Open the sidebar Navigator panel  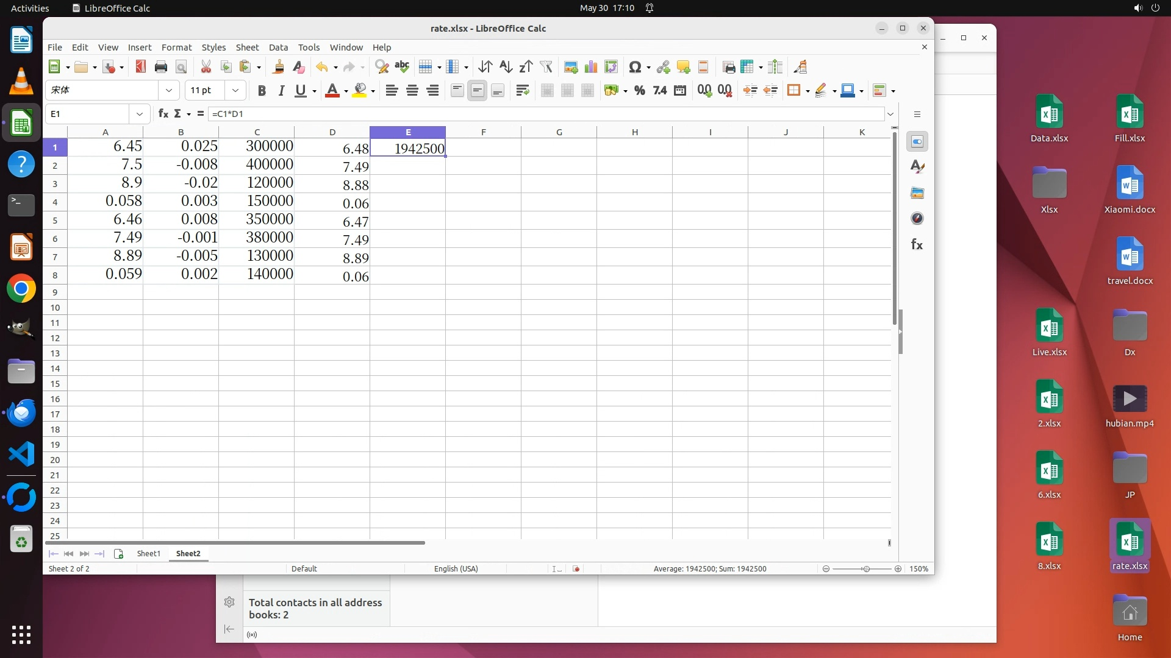coord(917,218)
